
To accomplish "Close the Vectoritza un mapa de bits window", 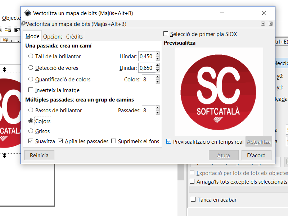I will click(x=264, y=13).
